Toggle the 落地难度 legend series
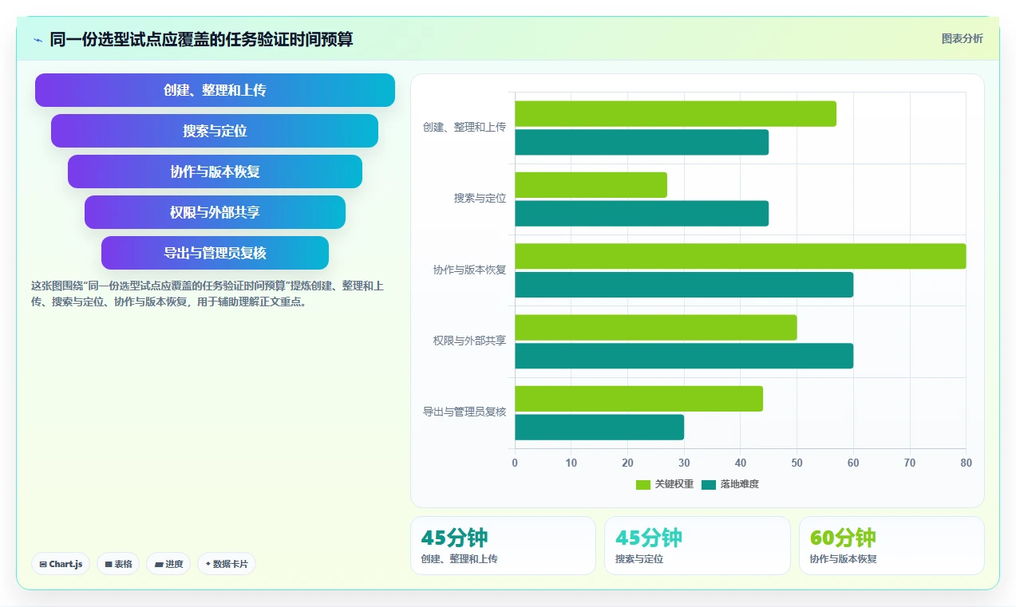 tap(730, 484)
